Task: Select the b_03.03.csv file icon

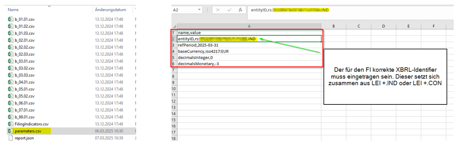Action: tap(11, 75)
